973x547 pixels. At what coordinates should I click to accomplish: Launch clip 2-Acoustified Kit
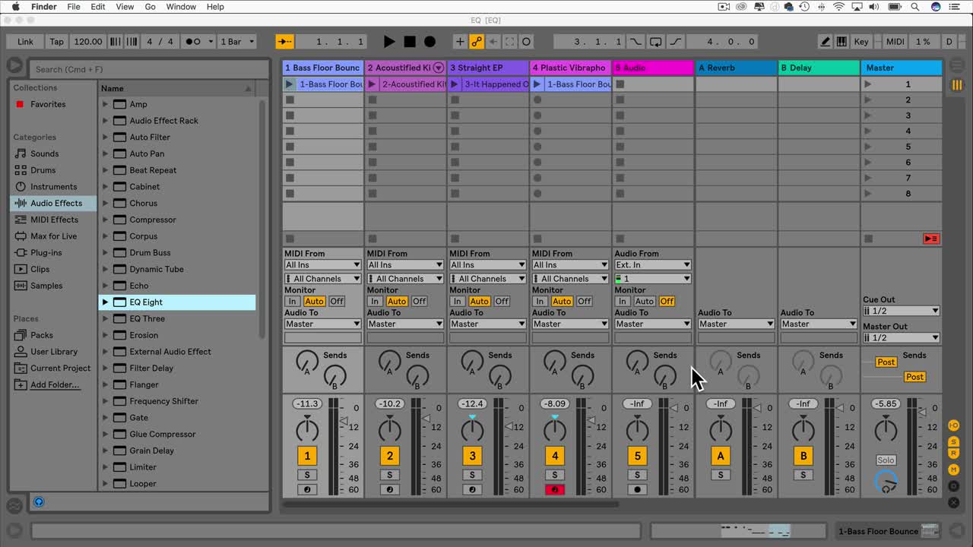[x=372, y=84]
